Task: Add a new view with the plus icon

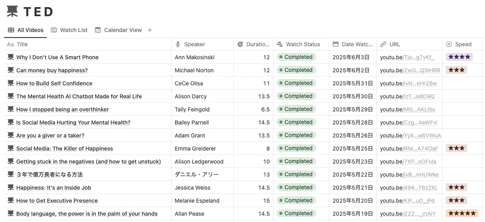Action: pos(150,30)
